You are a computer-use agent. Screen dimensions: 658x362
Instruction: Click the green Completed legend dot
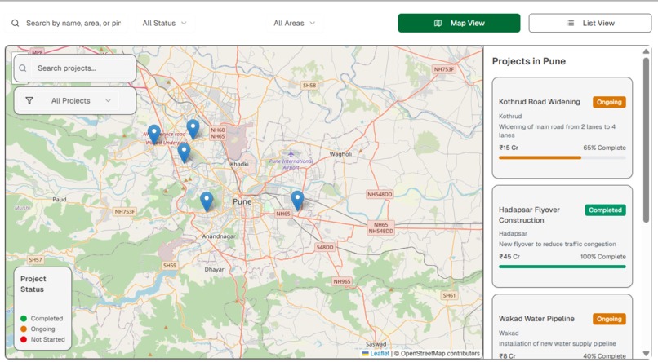[x=24, y=319]
